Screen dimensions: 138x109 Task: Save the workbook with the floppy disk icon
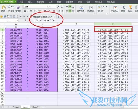click(x=5, y=17)
